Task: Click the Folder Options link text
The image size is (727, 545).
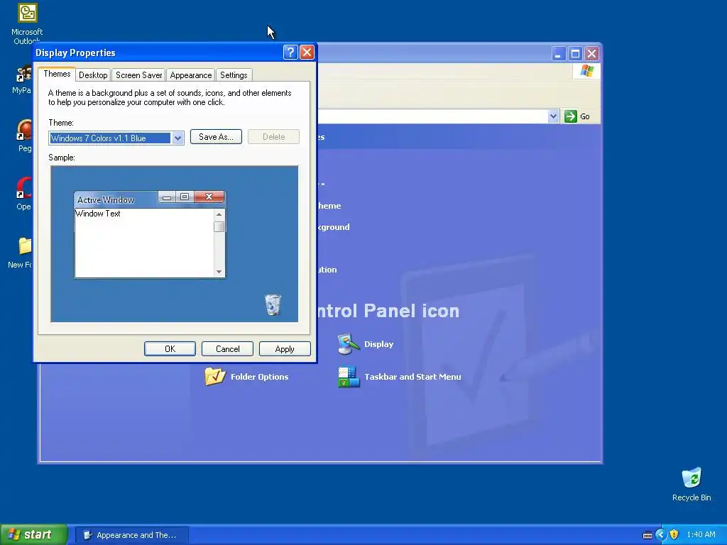Action: point(260,377)
